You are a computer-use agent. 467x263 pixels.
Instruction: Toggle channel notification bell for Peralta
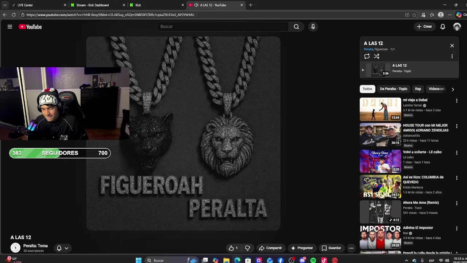[x=59, y=248]
